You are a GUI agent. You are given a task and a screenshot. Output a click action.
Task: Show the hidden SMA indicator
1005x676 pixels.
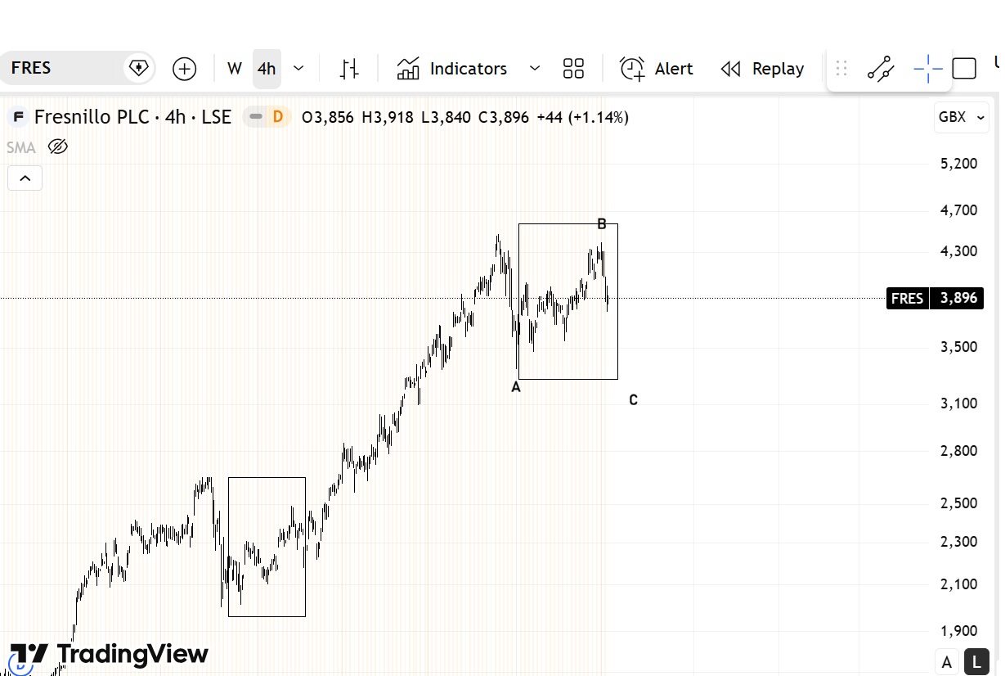(x=57, y=147)
